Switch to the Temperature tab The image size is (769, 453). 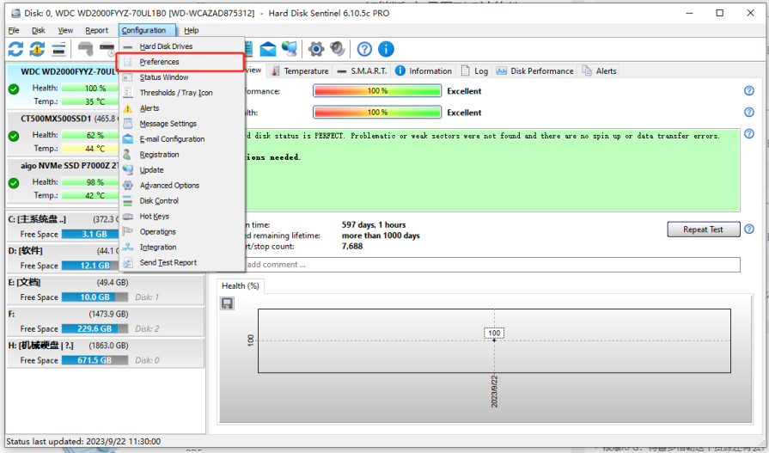point(300,71)
